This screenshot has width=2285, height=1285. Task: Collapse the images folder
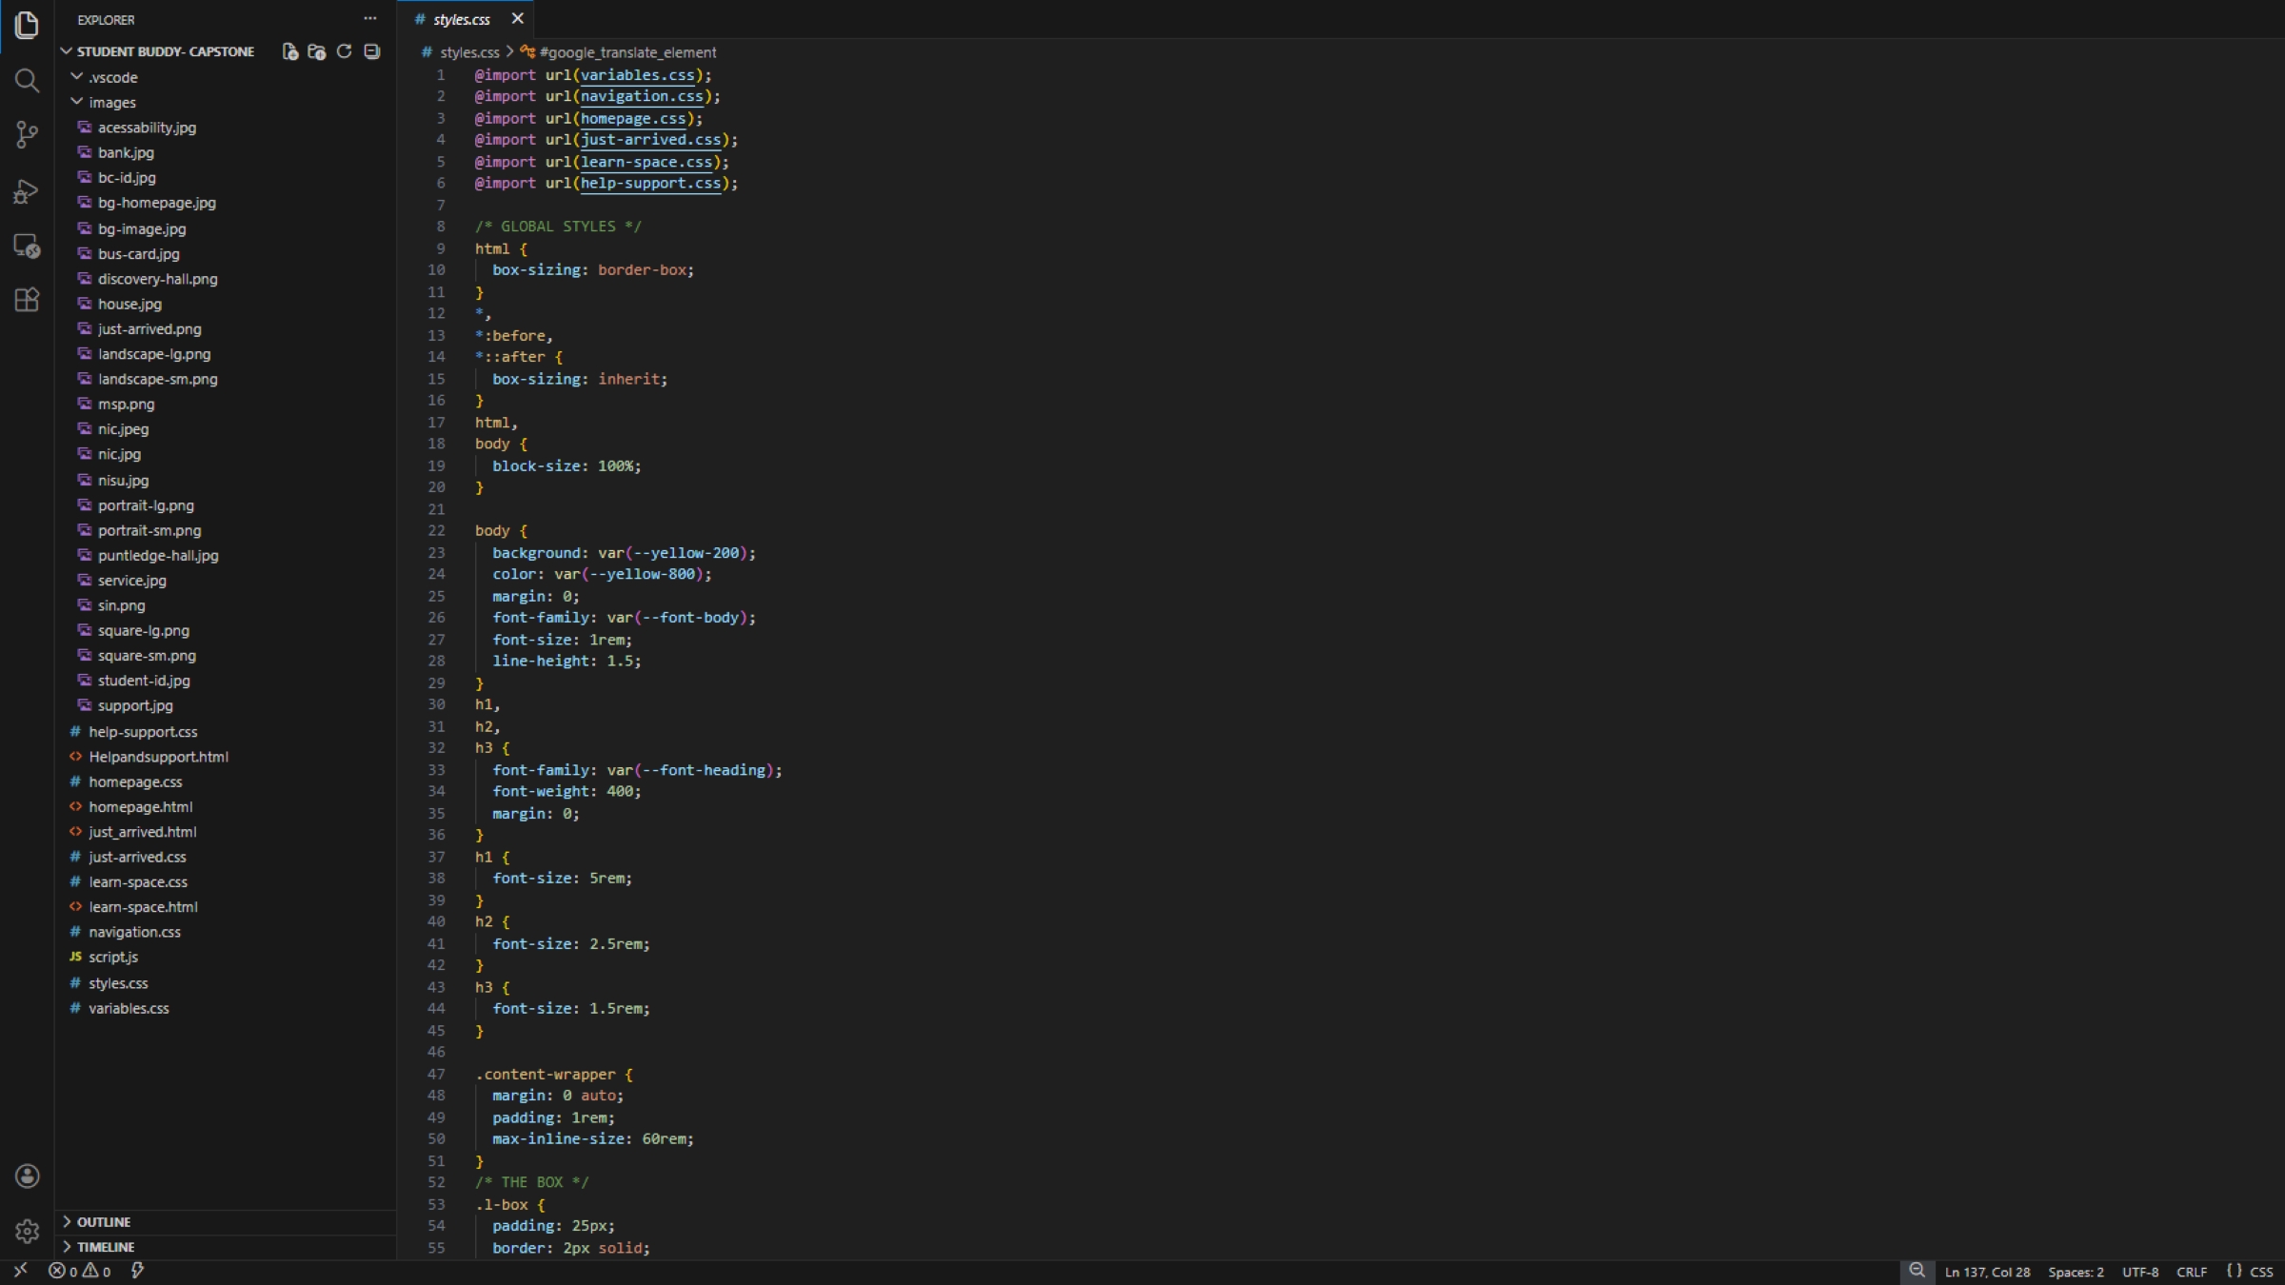[x=77, y=102]
